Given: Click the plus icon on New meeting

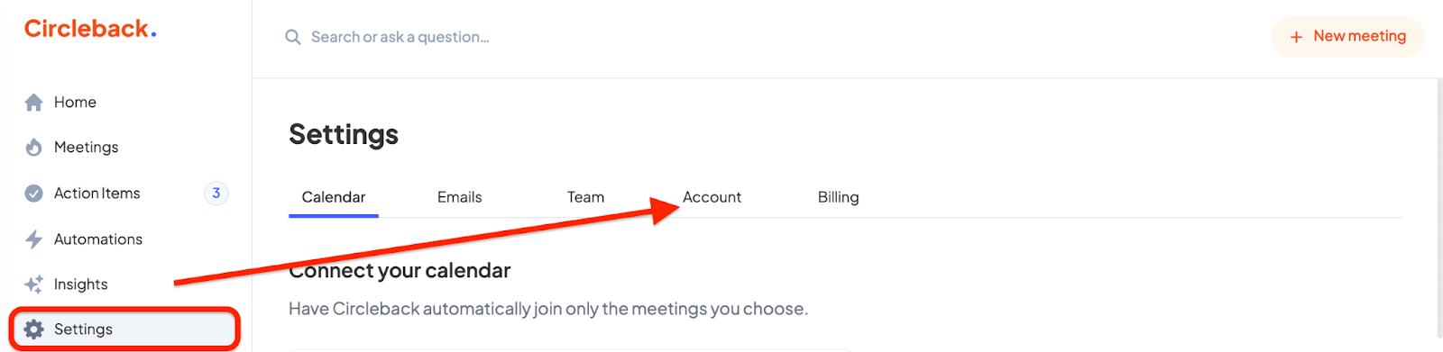Looking at the screenshot, I should point(1296,37).
